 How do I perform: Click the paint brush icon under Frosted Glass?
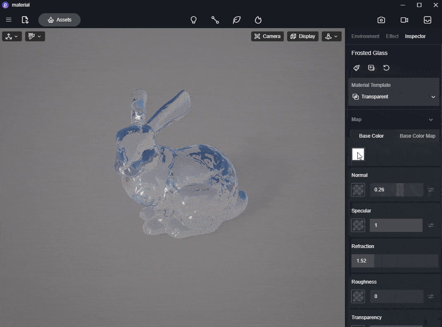click(356, 68)
